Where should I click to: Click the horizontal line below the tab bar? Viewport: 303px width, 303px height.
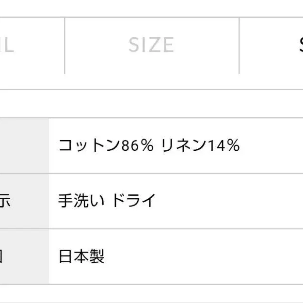pyautogui.click(x=151, y=90)
